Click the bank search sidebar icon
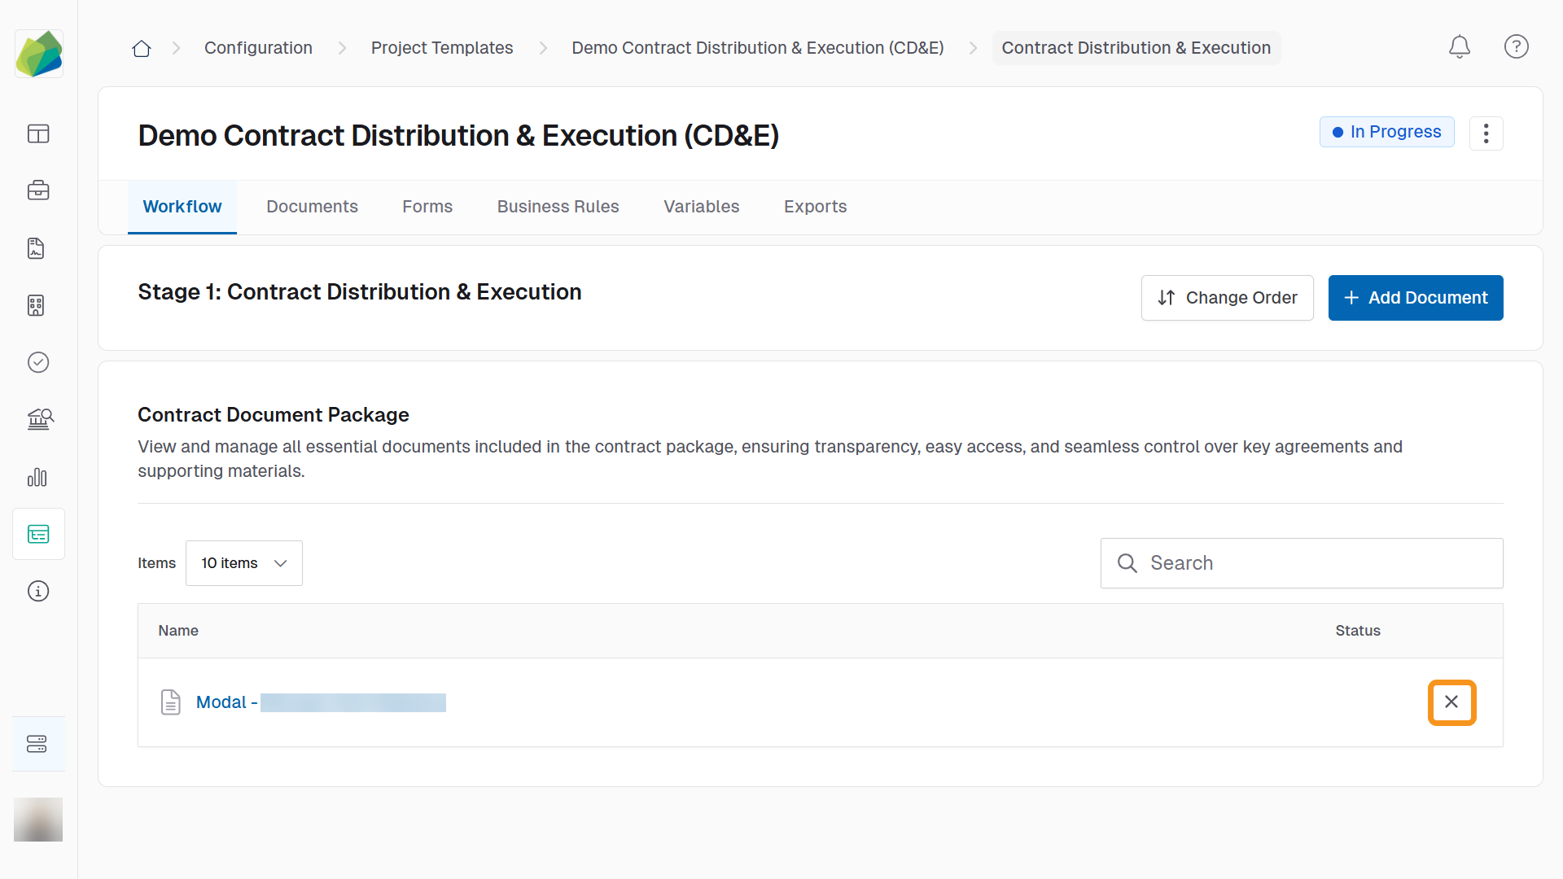This screenshot has width=1563, height=879. pyautogui.click(x=38, y=419)
